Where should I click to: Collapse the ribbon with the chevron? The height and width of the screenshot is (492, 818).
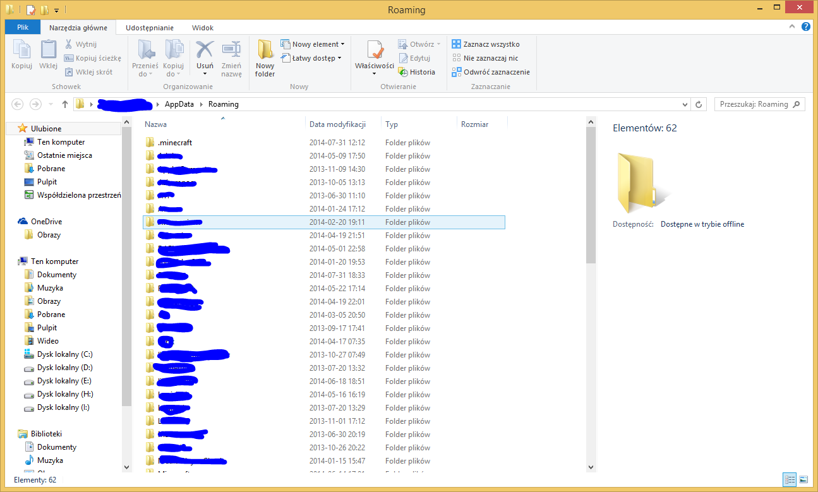pos(793,27)
